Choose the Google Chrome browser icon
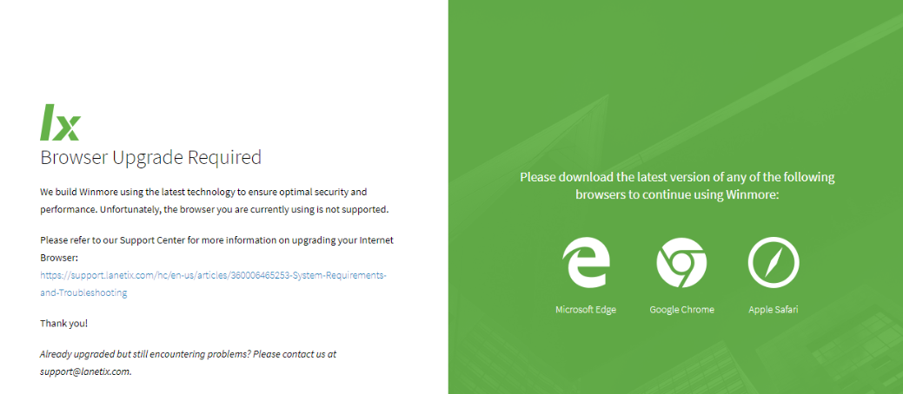903x394 pixels. point(681,263)
